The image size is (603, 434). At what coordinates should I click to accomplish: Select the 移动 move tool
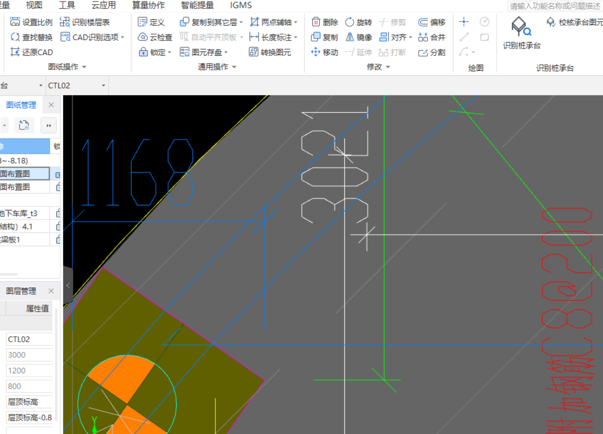pyautogui.click(x=325, y=52)
